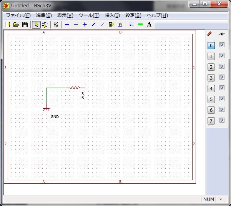Set layer 1 as edit layer
This screenshot has height=206, width=231.
(x=211, y=56)
